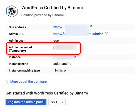Open the Admin URL wp-admin link

(78, 34)
